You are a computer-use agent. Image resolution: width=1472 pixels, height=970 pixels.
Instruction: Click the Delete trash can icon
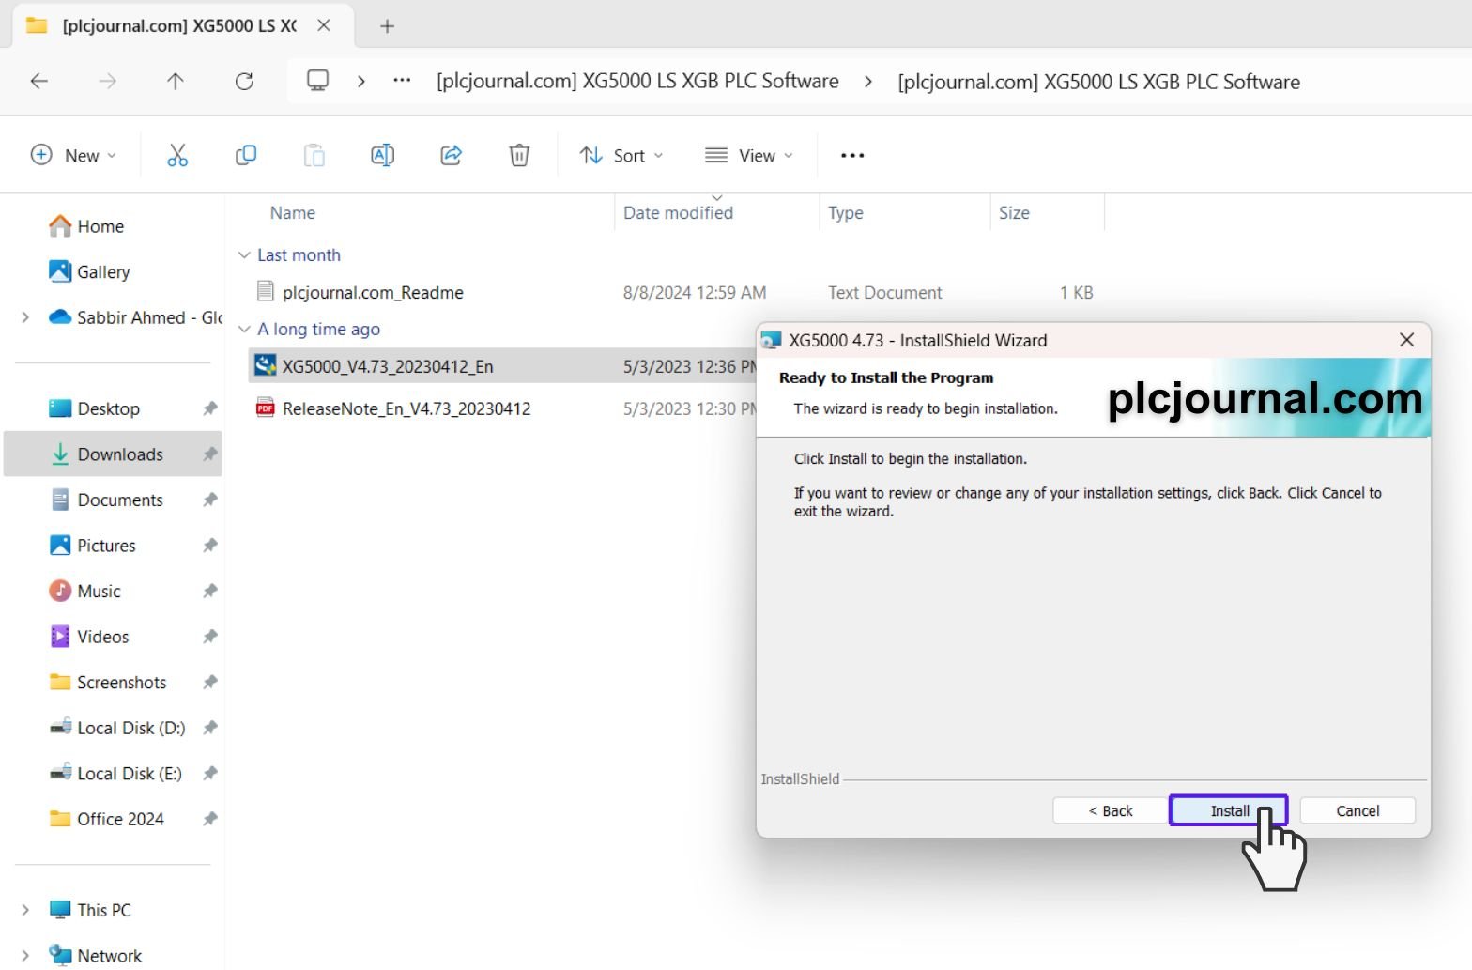(519, 155)
